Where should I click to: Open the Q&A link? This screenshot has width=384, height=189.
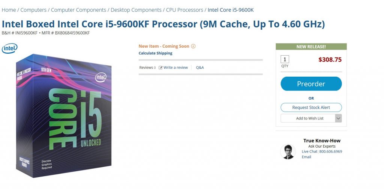pyautogui.click(x=200, y=68)
